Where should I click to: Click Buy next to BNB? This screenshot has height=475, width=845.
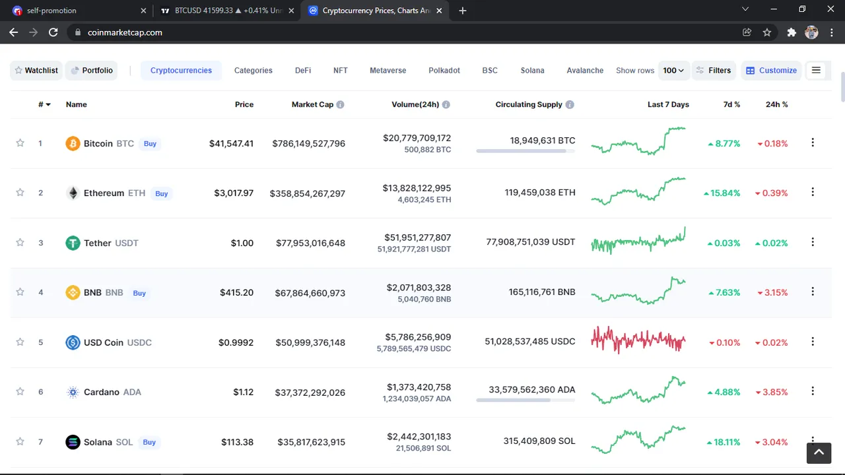tap(139, 293)
